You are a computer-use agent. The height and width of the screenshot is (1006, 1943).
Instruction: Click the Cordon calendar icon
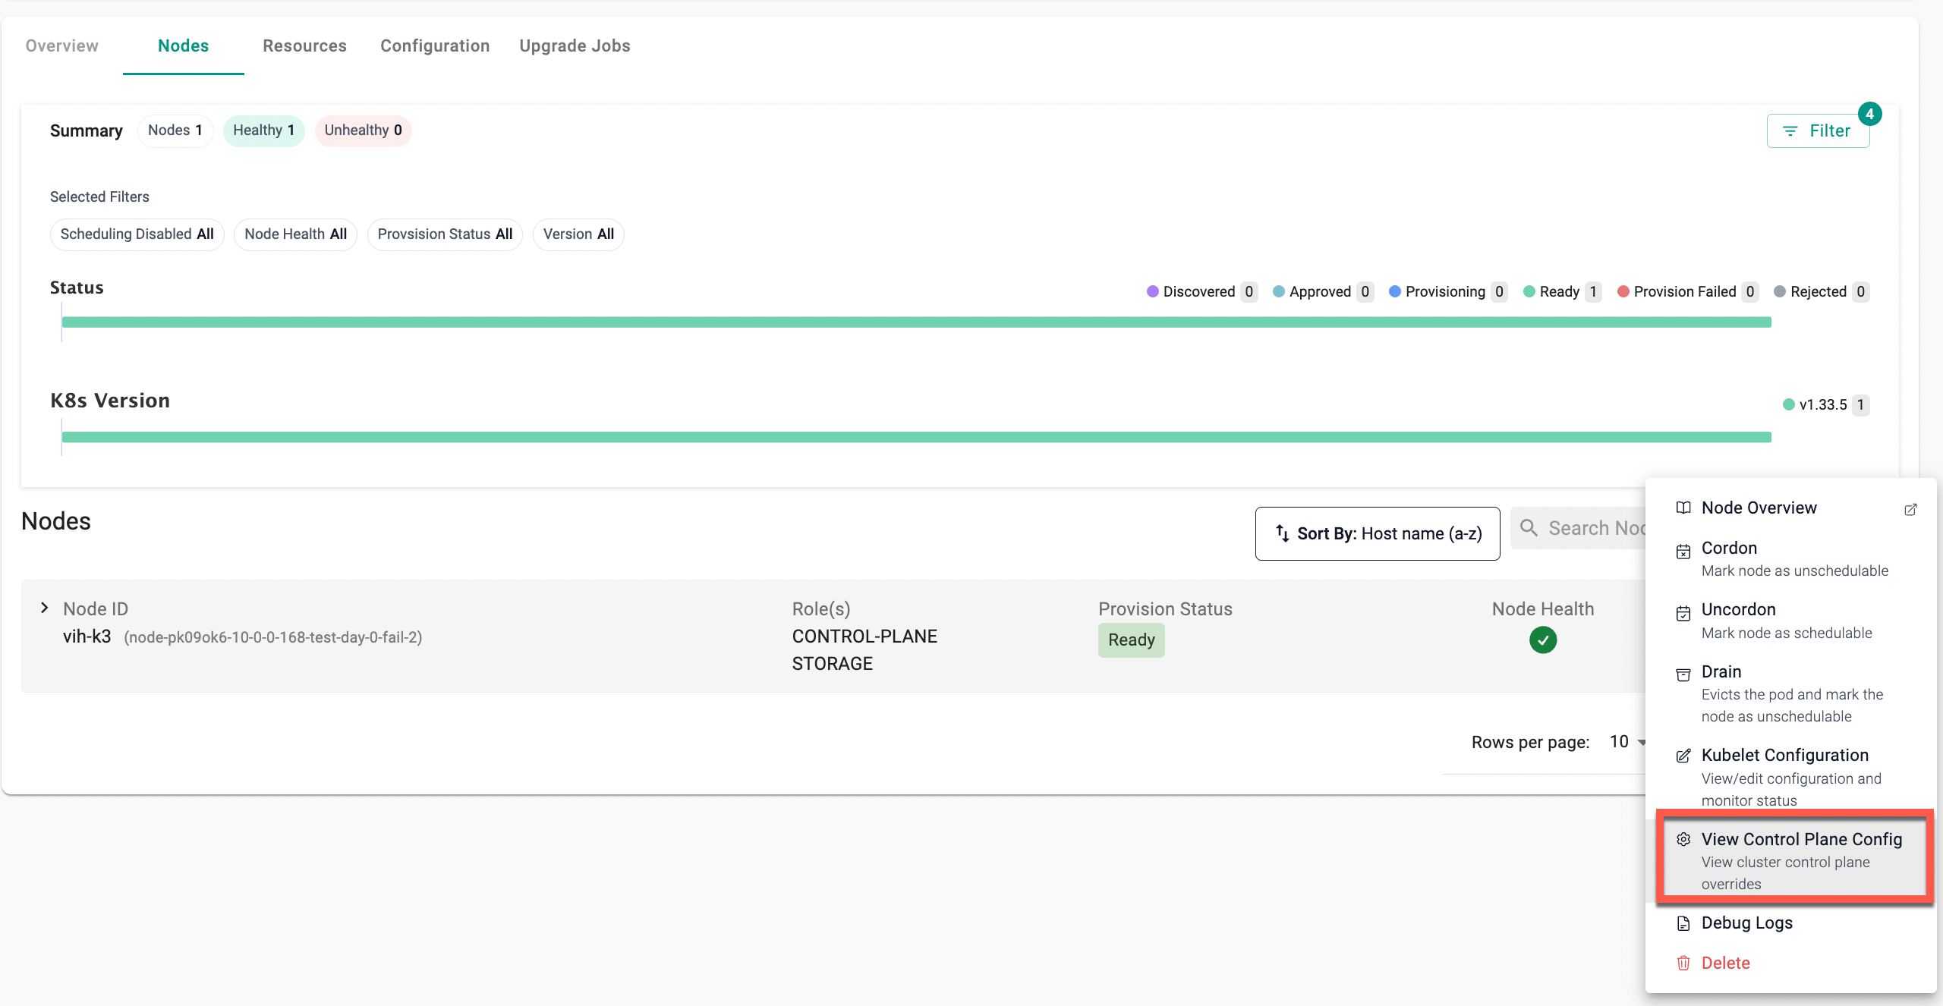(x=1683, y=551)
